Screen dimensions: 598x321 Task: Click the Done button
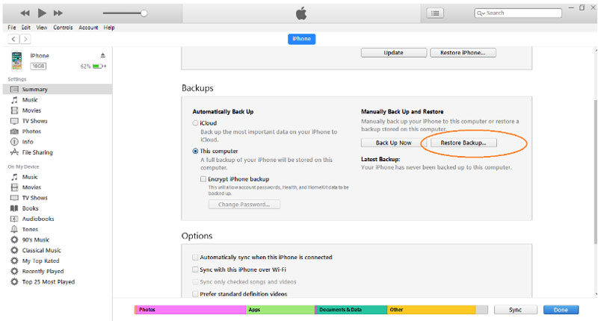pyautogui.click(x=561, y=310)
